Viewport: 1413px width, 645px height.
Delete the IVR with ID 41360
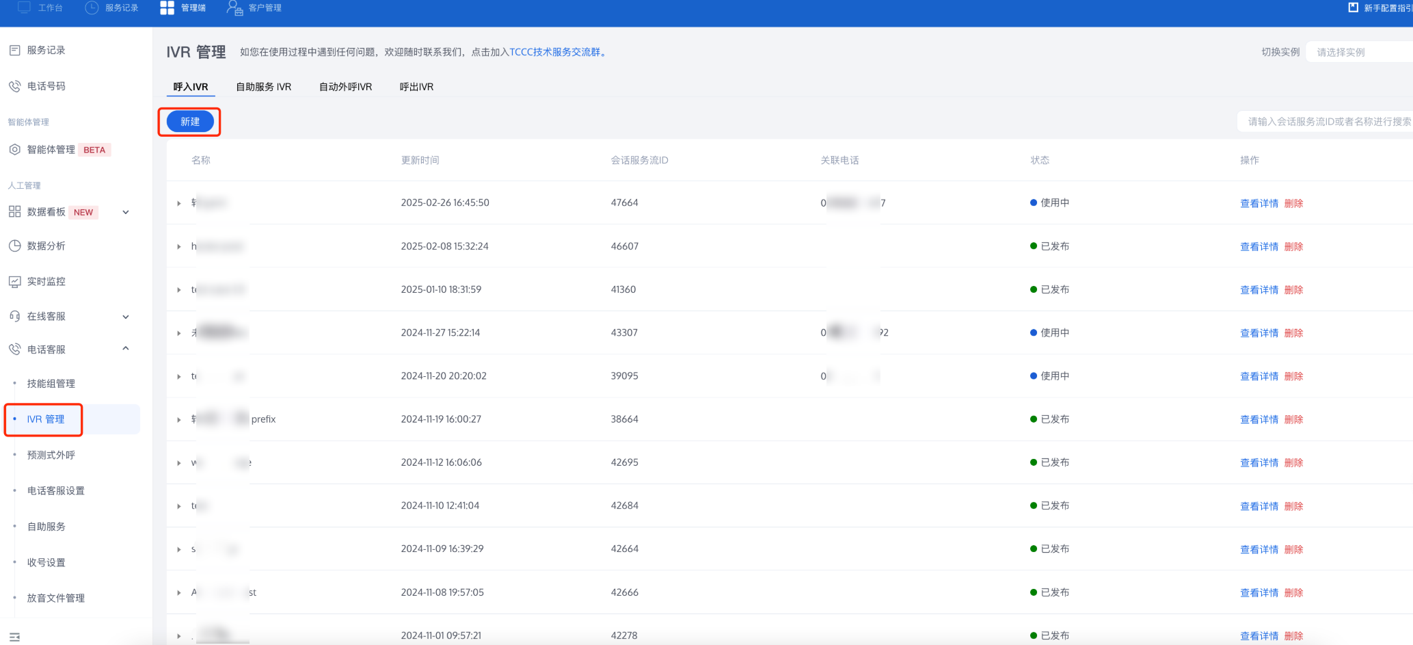1294,290
